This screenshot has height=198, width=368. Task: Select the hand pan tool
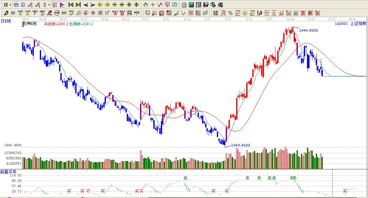[145, 5]
